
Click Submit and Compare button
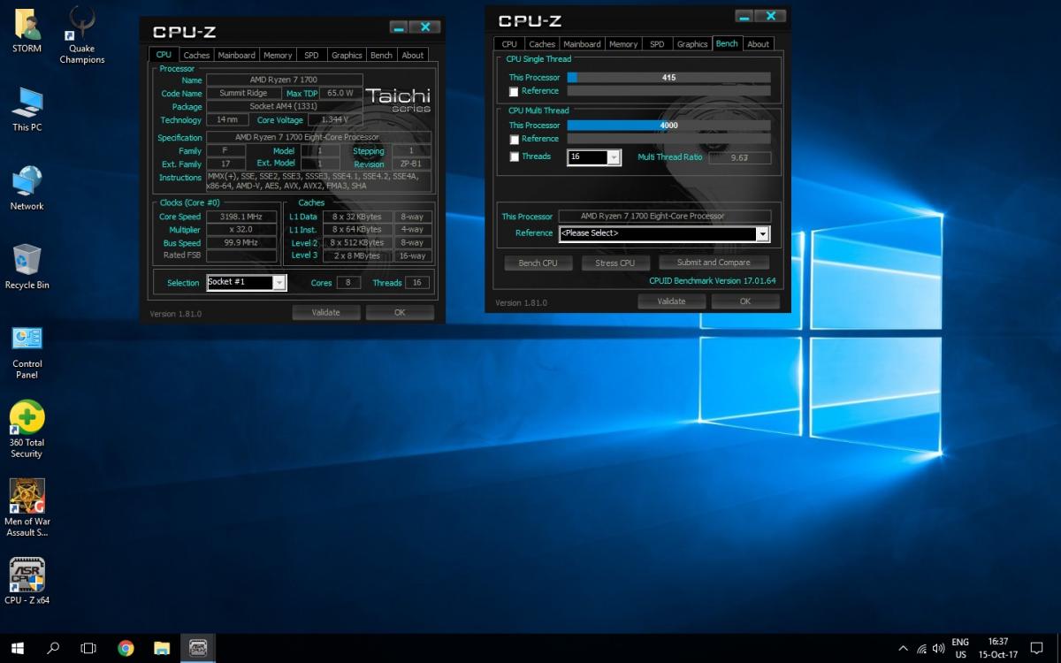[x=714, y=263]
